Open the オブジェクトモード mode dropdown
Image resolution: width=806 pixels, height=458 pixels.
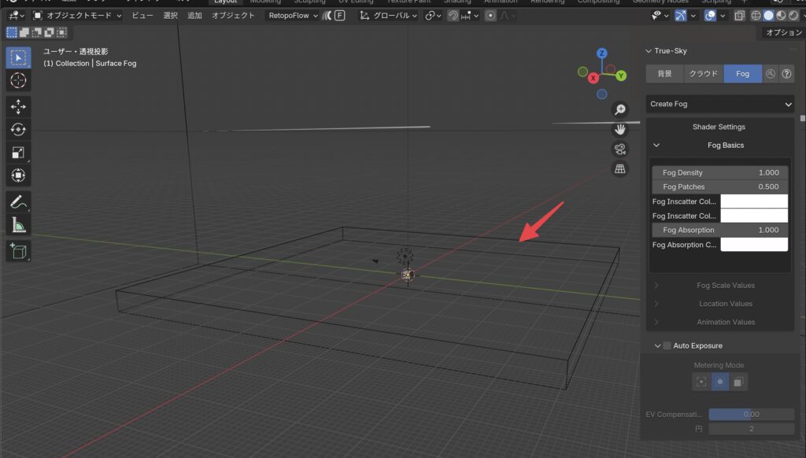point(77,16)
